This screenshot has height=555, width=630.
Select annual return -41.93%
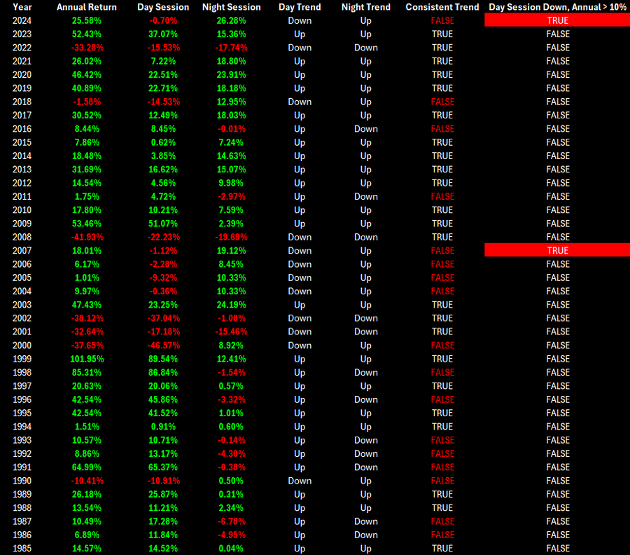87,238
